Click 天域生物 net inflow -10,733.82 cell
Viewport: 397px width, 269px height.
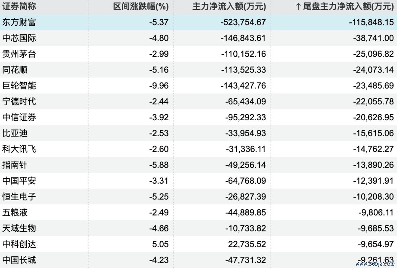(246, 228)
